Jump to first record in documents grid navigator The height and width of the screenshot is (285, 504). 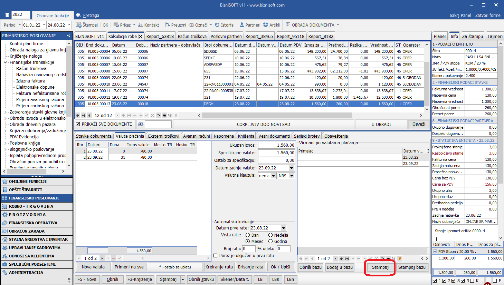pos(78,116)
